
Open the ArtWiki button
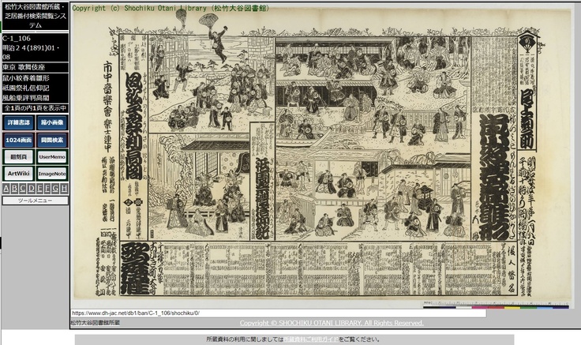tap(18, 173)
